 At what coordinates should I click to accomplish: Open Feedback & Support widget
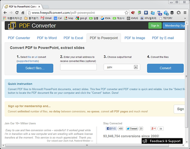[x=162, y=141]
